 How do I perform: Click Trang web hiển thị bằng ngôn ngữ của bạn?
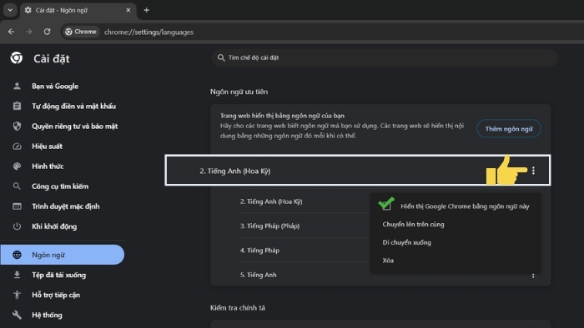pos(282,116)
